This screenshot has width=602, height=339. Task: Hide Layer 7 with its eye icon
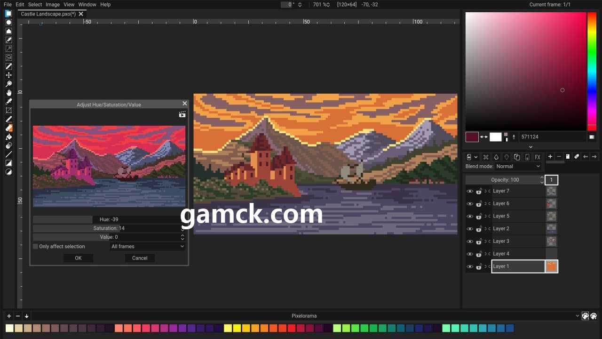(469, 191)
